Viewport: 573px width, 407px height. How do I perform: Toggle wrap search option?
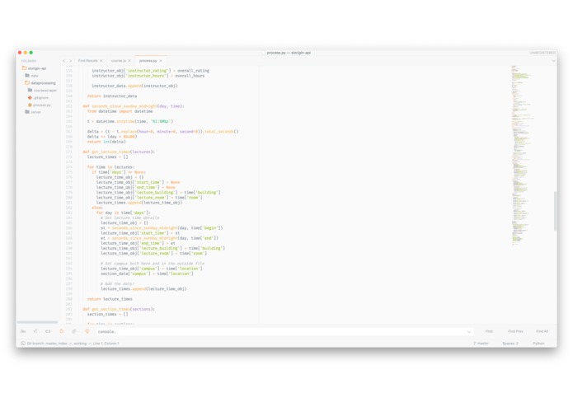pos(61,331)
